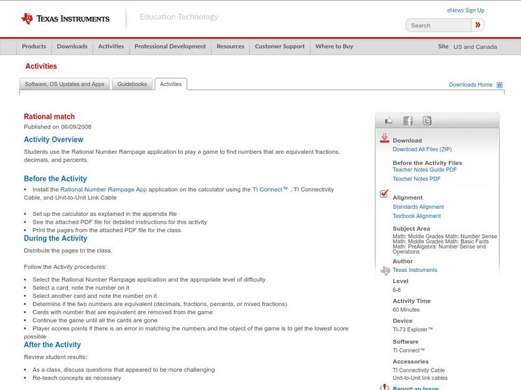The width and height of the screenshot is (521, 390).
Task: Click 'Math: Middle Grades Math: Basic Facts'
Action: click(441, 241)
